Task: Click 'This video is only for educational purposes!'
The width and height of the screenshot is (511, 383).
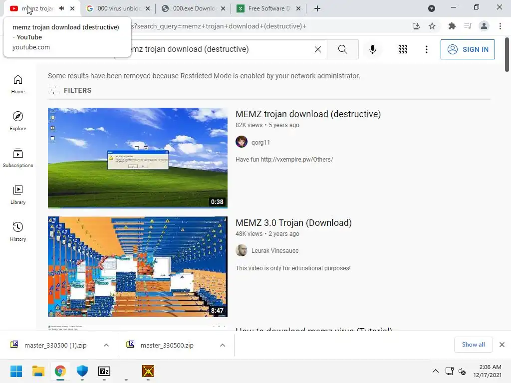Action: pyautogui.click(x=293, y=268)
